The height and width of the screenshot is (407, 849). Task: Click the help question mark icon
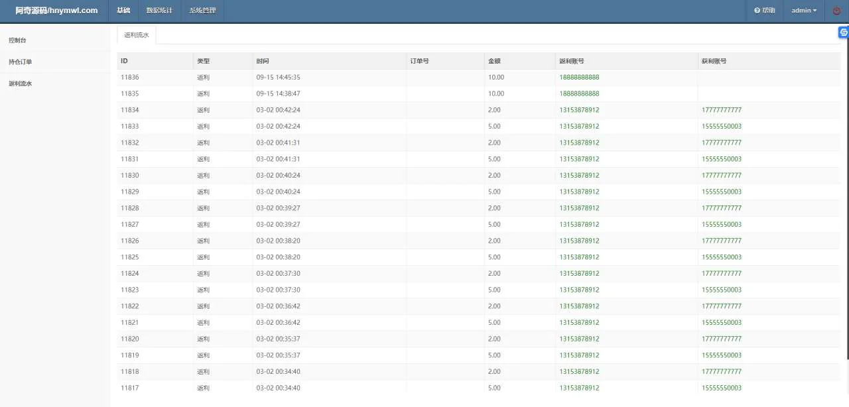757,11
